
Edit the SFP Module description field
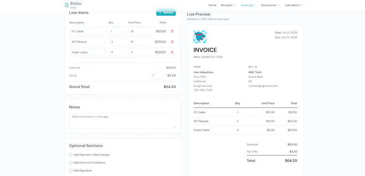87,42
